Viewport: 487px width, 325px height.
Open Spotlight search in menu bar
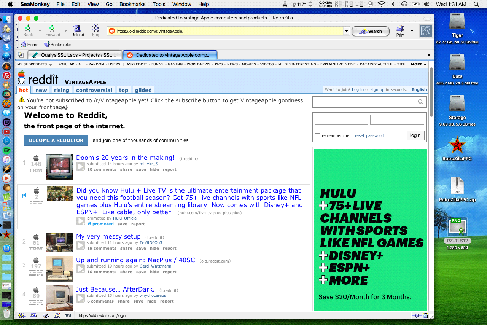tap(476, 4)
